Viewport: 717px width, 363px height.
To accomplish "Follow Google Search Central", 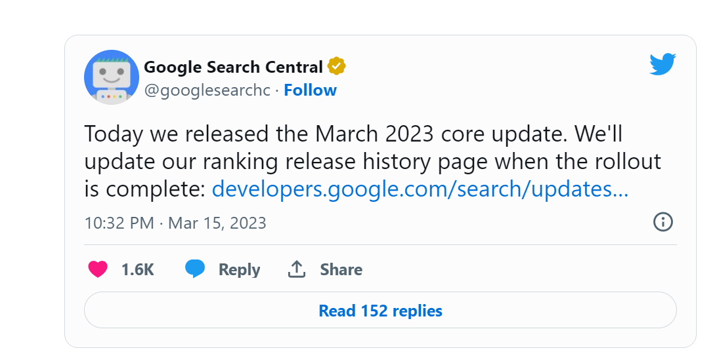I will point(310,90).
